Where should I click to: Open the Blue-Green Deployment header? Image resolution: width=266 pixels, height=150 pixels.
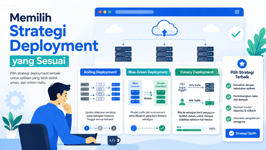tap(148, 72)
